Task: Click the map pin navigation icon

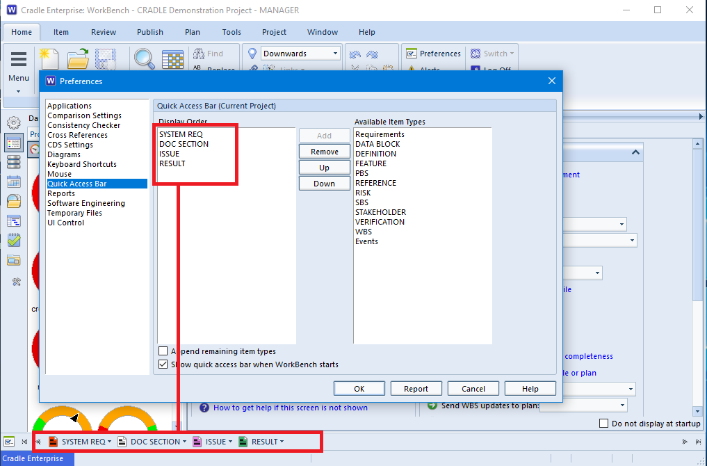Action: [x=252, y=54]
